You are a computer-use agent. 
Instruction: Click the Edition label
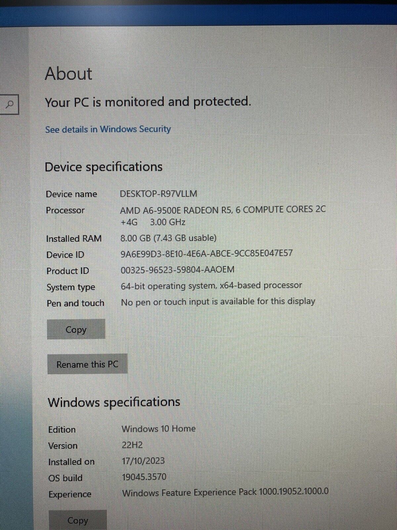coord(62,430)
